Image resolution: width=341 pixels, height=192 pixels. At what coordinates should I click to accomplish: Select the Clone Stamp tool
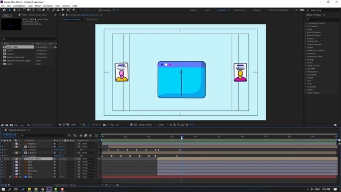[x=58, y=10]
